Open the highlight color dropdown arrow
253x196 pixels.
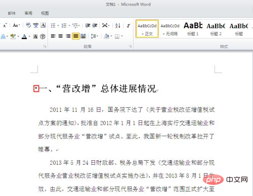[x=18, y=36]
